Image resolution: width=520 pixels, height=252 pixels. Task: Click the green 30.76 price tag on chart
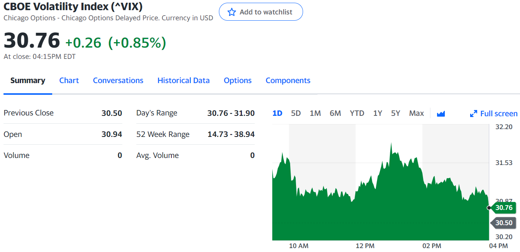coord(504,208)
